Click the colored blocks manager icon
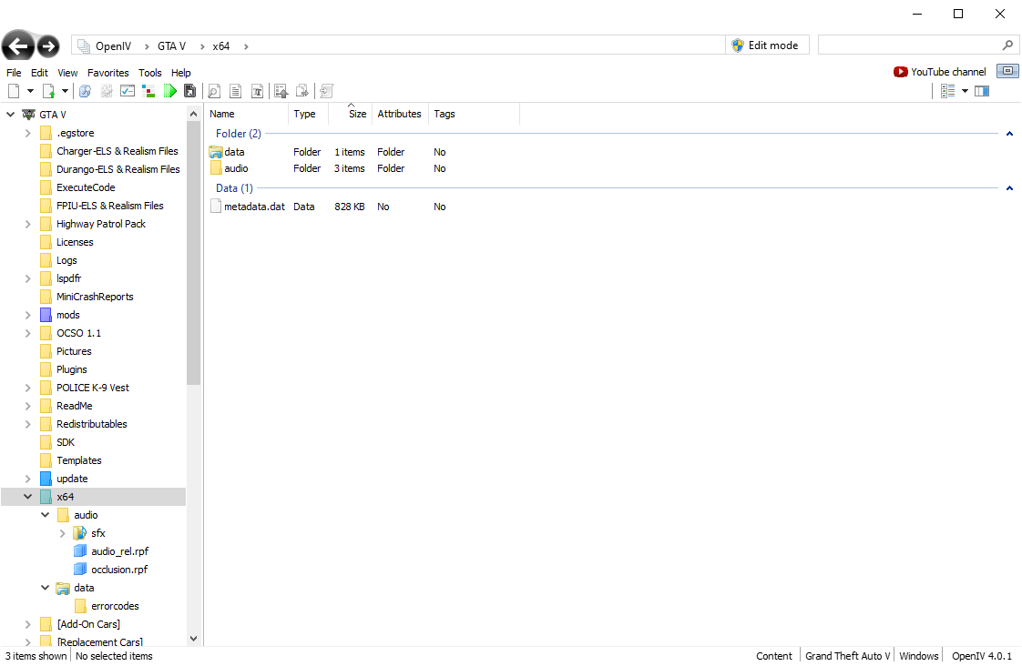This screenshot has height=666, width=1022. coord(148,91)
